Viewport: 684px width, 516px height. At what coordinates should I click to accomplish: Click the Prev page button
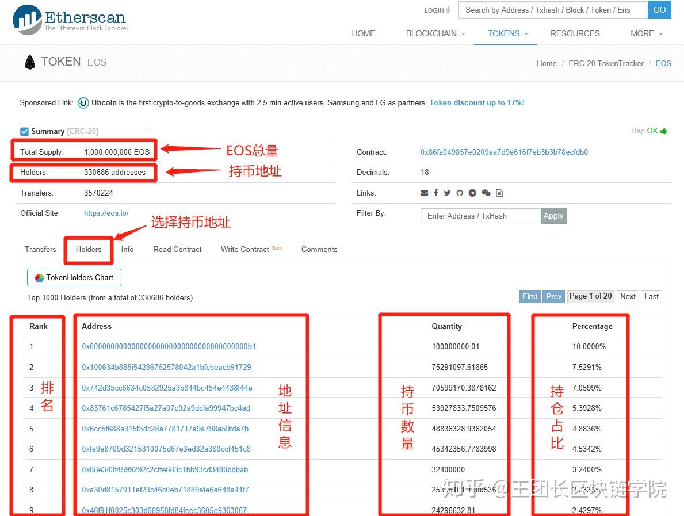tap(553, 297)
